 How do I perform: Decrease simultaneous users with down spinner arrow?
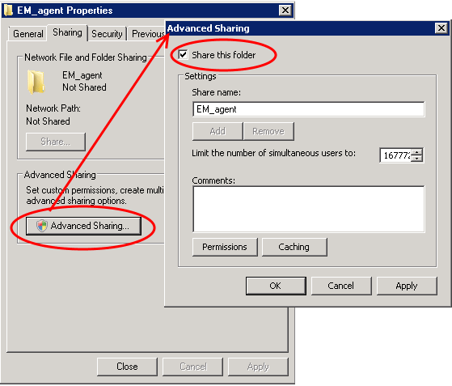click(416, 159)
